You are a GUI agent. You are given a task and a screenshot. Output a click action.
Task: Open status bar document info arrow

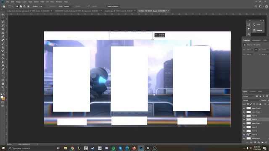[x=37, y=144]
